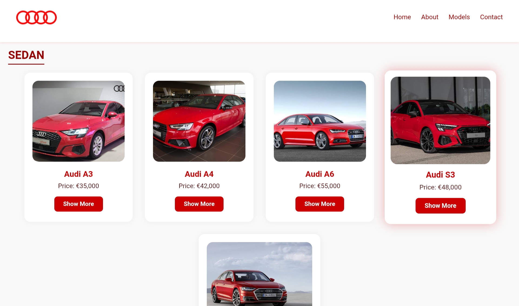Click Show More under Audi A4

click(x=199, y=204)
